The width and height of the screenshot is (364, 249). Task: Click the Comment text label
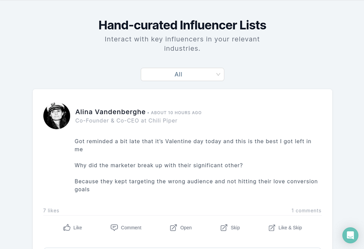point(131,228)
